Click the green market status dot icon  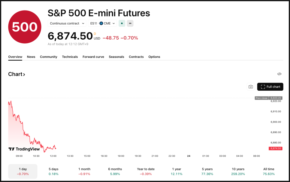click(122, 23)
